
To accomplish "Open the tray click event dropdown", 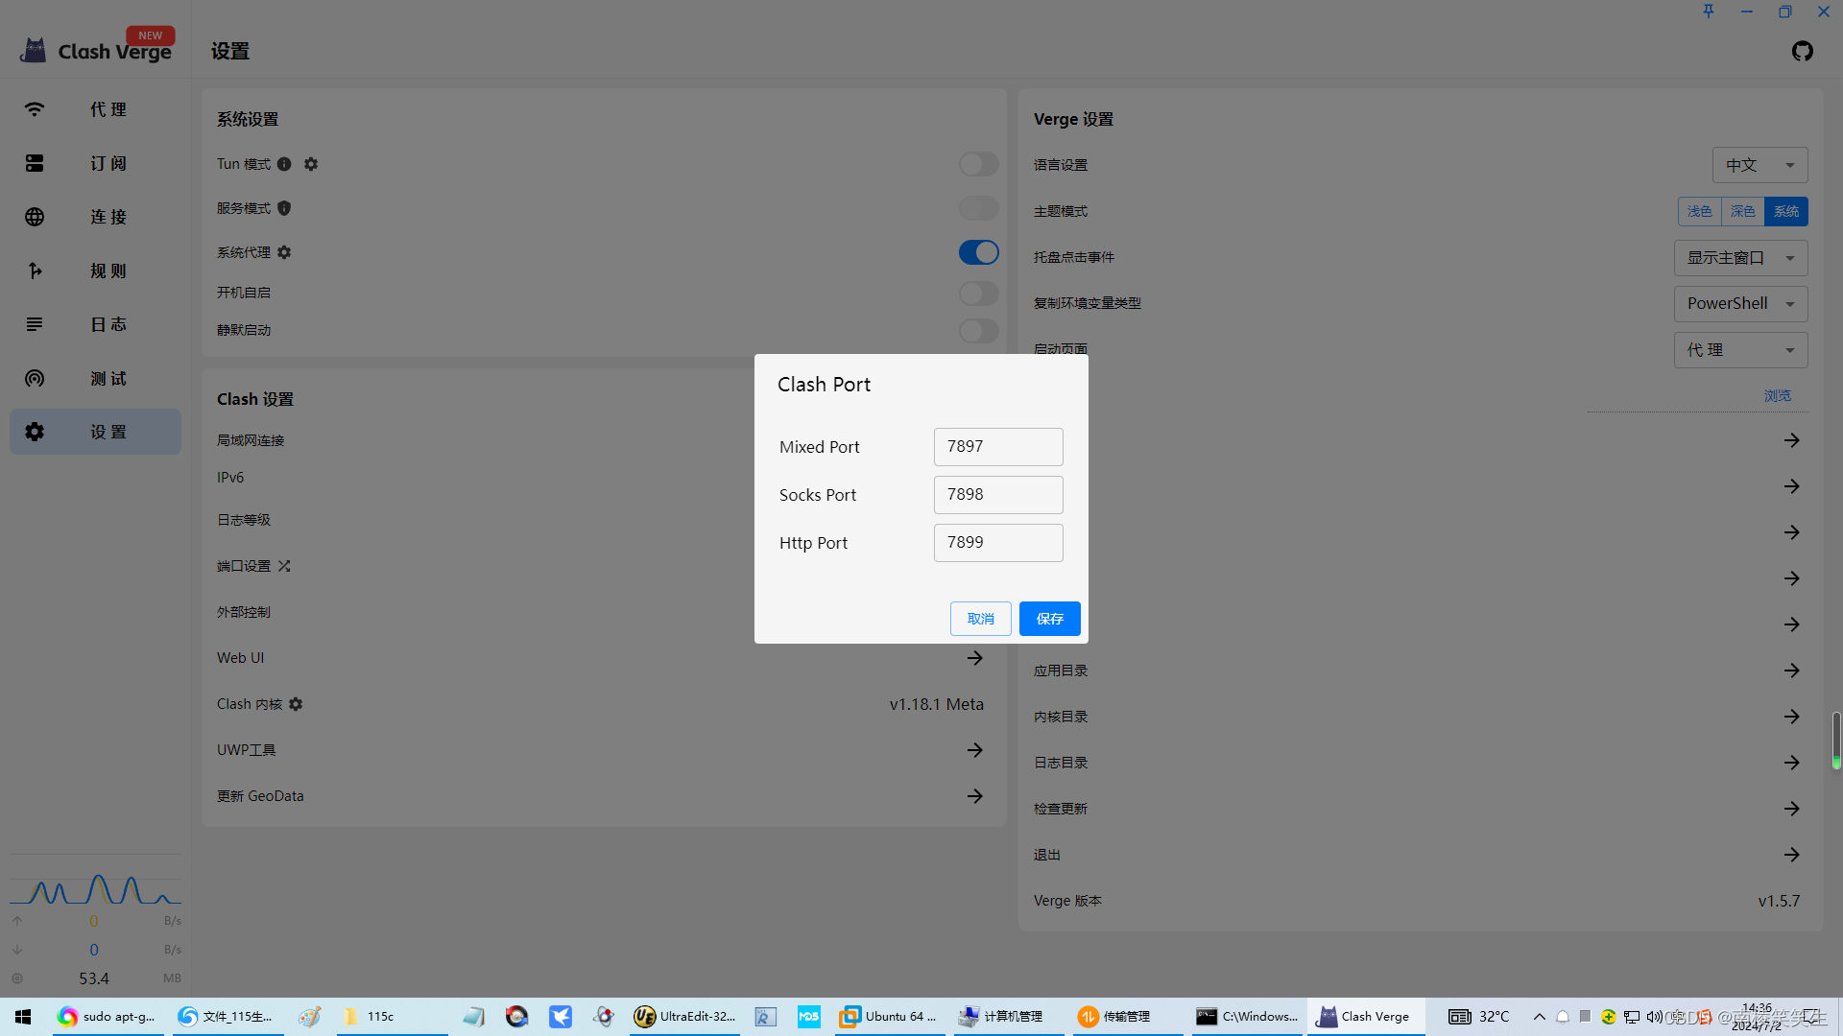I will click(1740, 258).
